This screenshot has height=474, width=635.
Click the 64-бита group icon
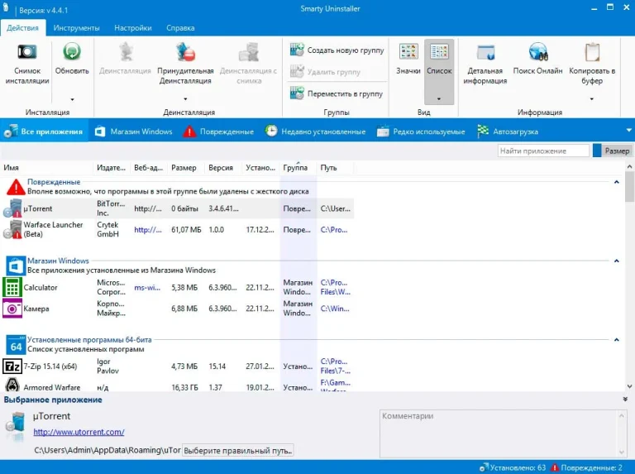pyautogui.click(x=16, y=345)
